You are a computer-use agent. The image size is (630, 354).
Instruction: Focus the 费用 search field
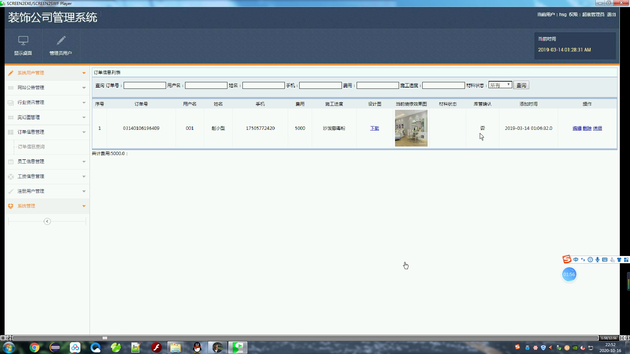[x=378, y=85]
